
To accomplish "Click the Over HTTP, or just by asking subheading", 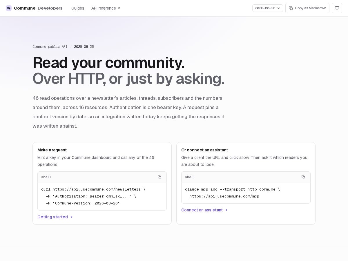I will point(128,78).
